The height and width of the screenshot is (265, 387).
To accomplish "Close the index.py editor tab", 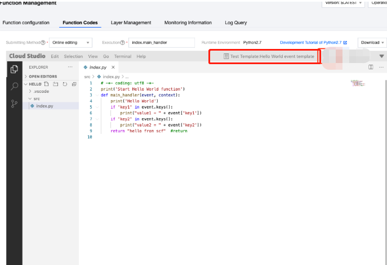I will [x=113, y=67].
